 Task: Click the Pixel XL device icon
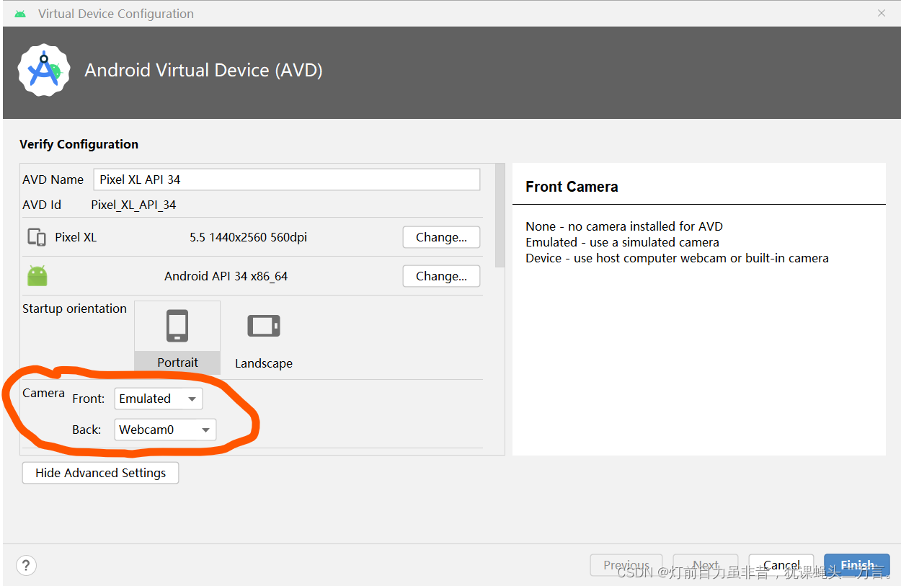pyautogui.click(x=37, y=237)
